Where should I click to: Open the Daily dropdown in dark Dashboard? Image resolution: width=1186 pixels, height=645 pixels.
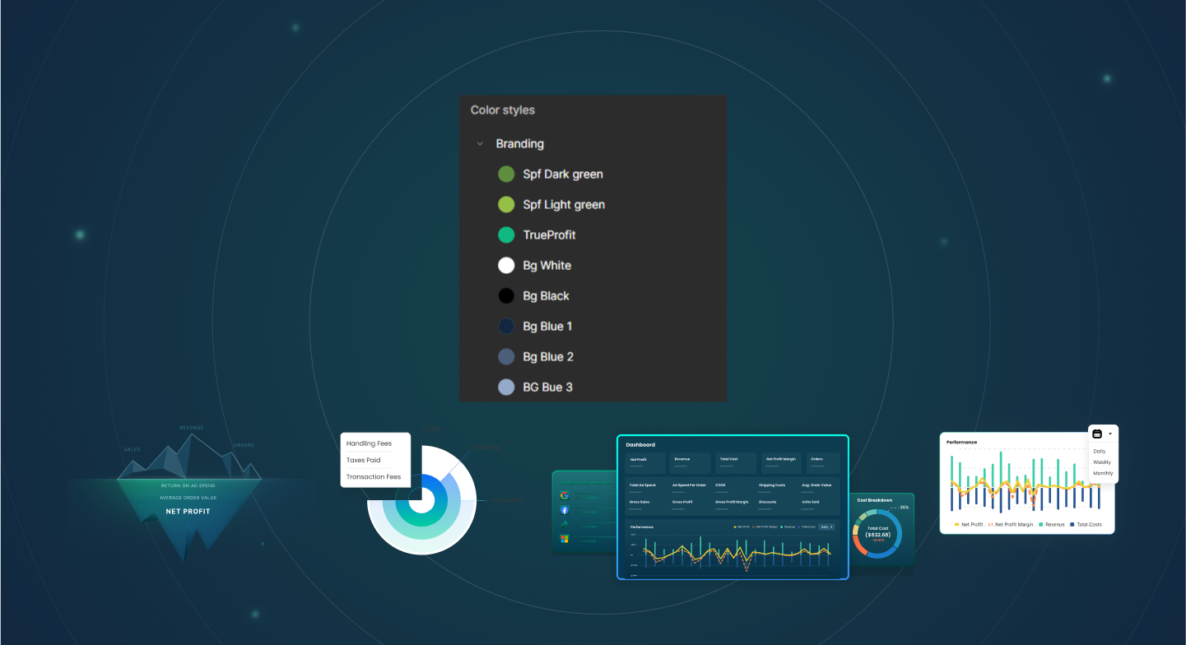click(x=826, y=527)
